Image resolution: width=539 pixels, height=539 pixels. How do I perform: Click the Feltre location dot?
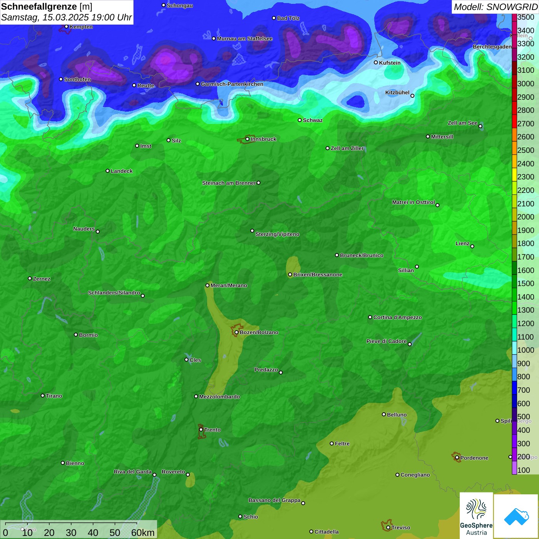pos(331,444)
